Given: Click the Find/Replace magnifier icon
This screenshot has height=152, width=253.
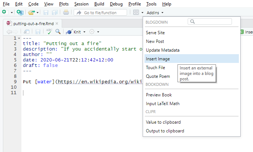Looking at the screenshot, I should point(58,32).
